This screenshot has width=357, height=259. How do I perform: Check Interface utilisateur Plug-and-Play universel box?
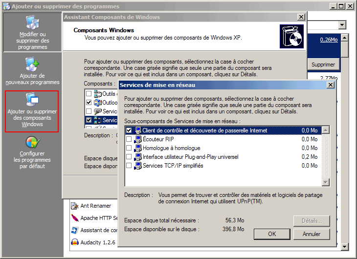(129, 157)
